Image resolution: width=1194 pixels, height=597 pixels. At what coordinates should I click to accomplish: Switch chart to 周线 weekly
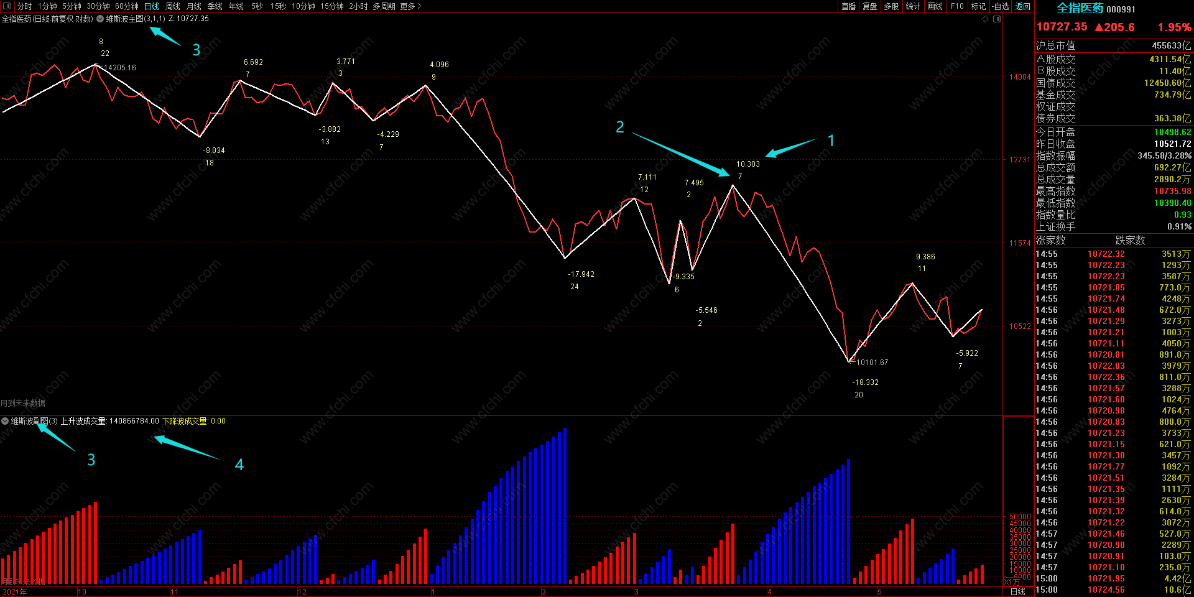173,6
